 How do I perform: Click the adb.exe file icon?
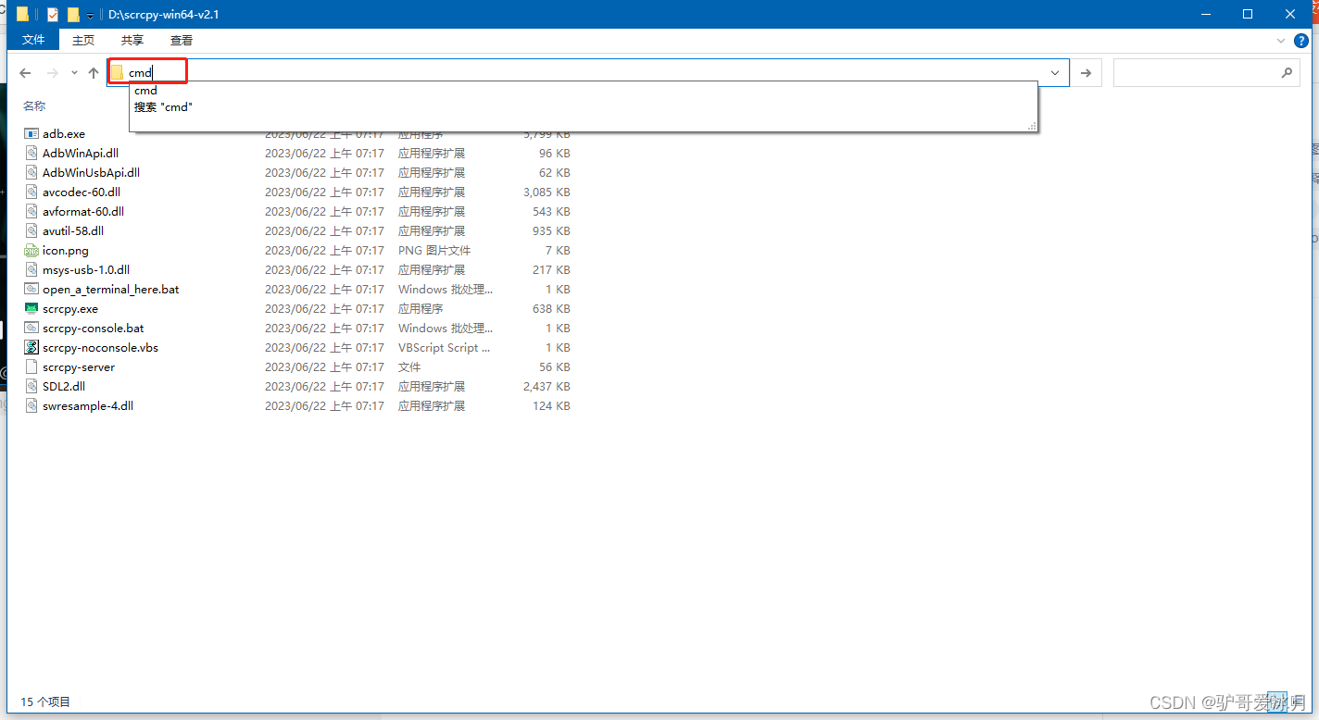point(31,134)
